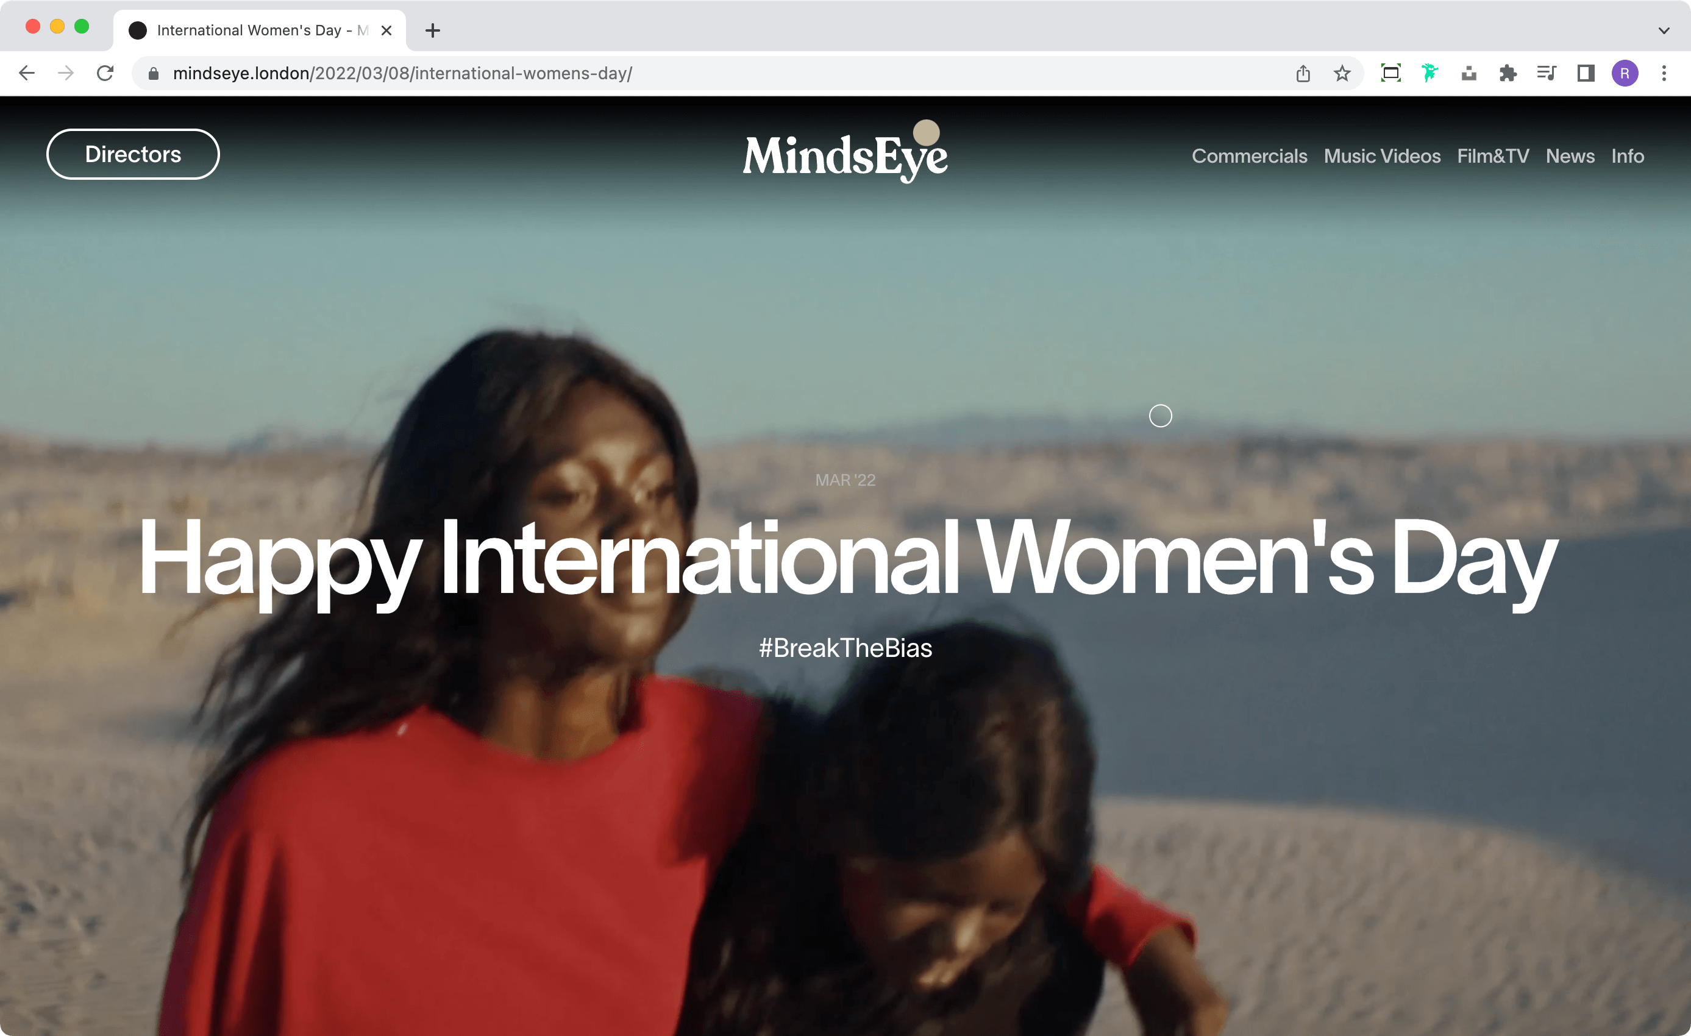Image resolution: width=1691 pixels, height=1036 pixels.
Task: Reload the current page
Action: click(105, 73)
